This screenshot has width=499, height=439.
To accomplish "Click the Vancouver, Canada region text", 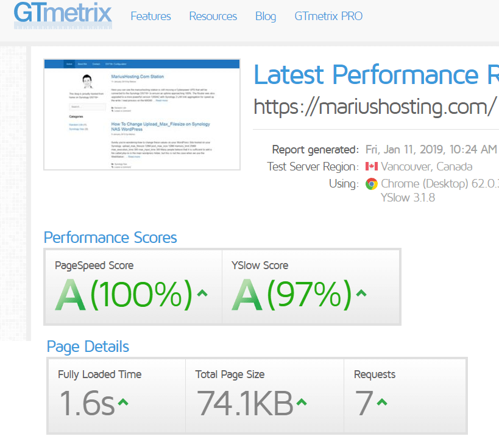I will pyautogui.click(x=426, y=166).
